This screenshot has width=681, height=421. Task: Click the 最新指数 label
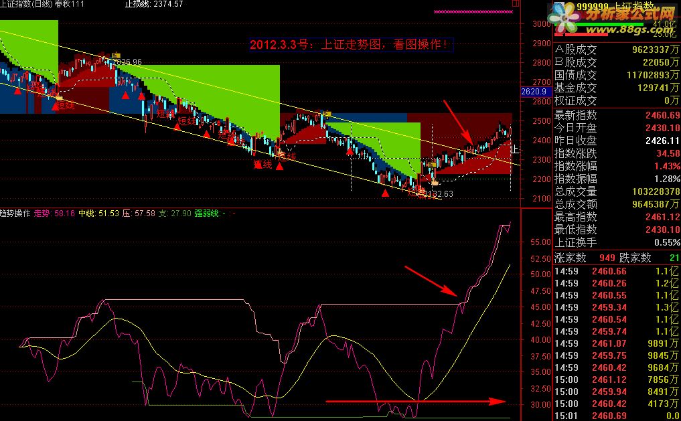[x=575, y=115]
